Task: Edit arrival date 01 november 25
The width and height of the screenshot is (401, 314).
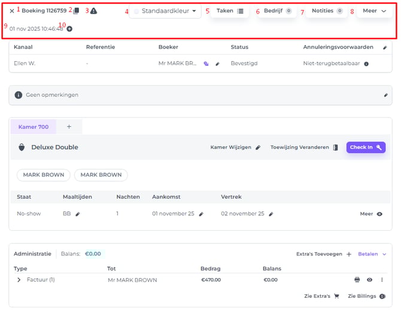Action: point(201,213)
